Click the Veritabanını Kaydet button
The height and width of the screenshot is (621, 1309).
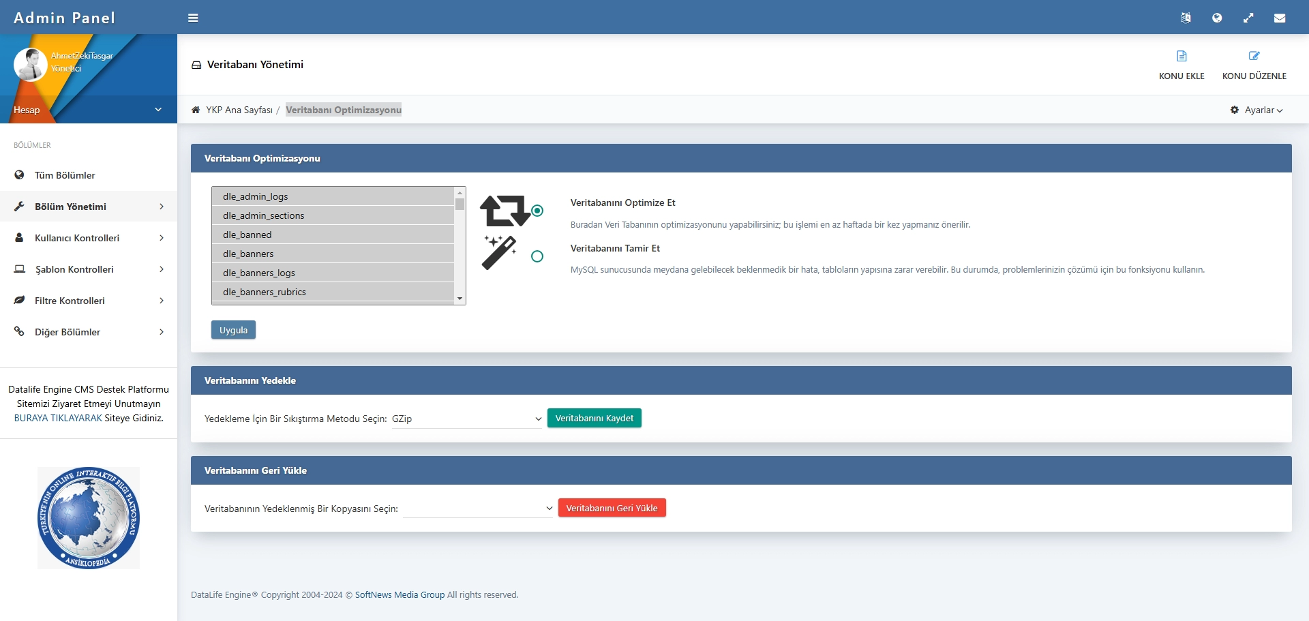pos(594,418)
